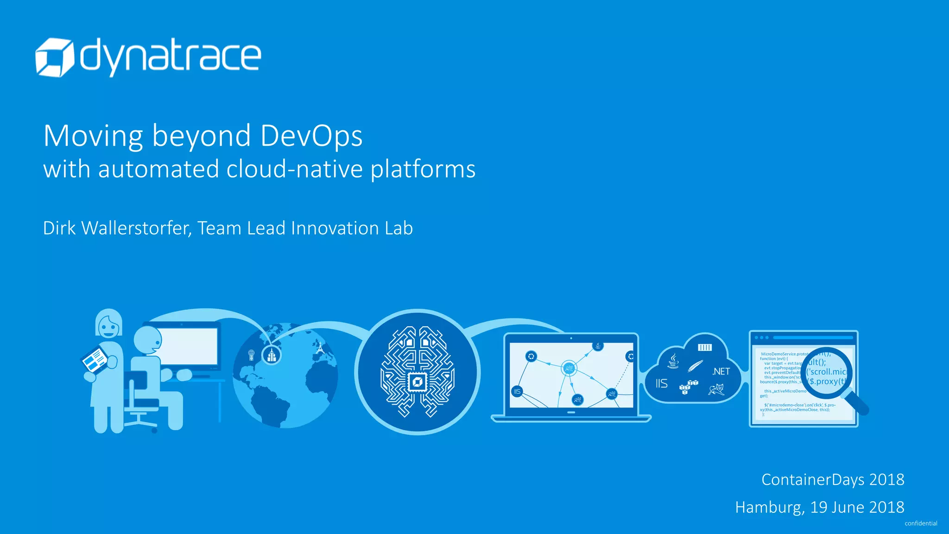Click the stacked cubes icon in cloud

point(688,387)
